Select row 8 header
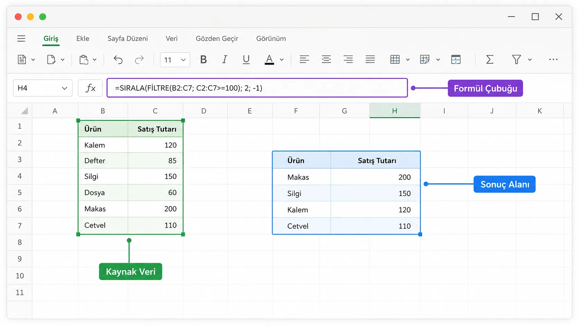Image resolution: width=579 pixels, height=326 pixels. tap(20, 242)
